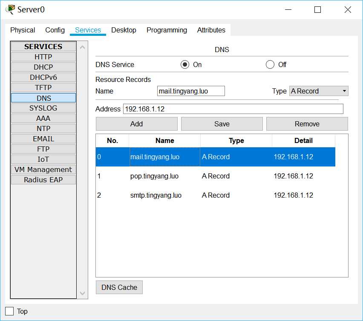363x321 pixels.
Task: Click the Add record button
Action: coord(137,124)
